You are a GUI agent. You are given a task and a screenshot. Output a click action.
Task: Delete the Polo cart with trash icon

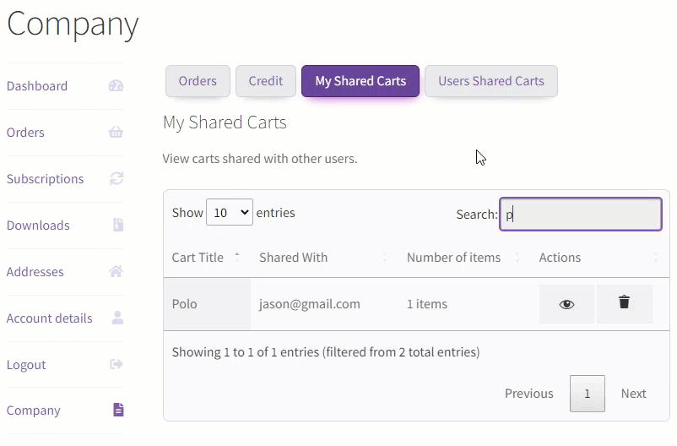pos(625,304)
